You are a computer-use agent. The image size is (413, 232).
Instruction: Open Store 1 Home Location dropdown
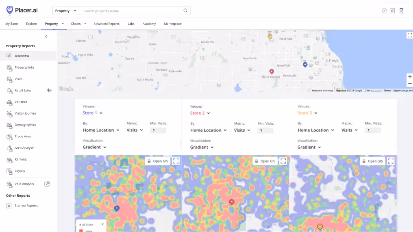coord(101,130)
